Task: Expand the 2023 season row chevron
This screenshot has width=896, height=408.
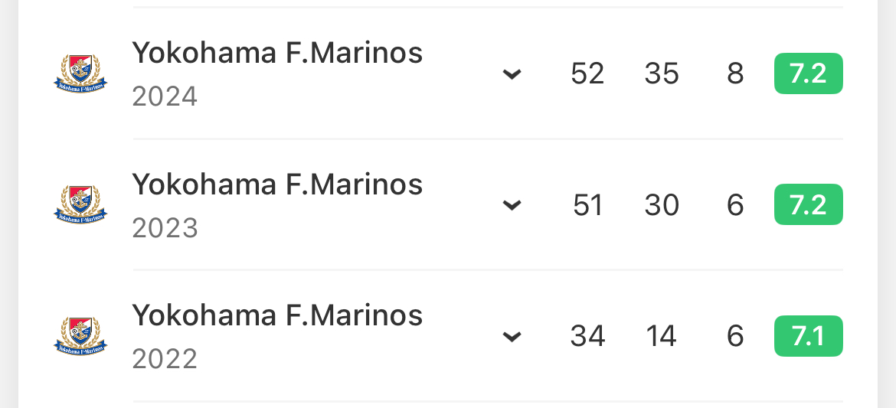Action: click(x=512, y=205)
